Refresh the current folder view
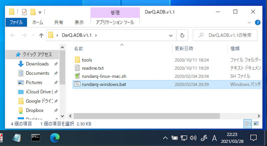This screenshot has height=146, width=267. click(182, 35)
